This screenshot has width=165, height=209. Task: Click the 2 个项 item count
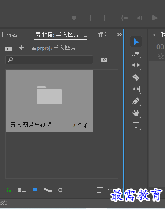point(81,125)
